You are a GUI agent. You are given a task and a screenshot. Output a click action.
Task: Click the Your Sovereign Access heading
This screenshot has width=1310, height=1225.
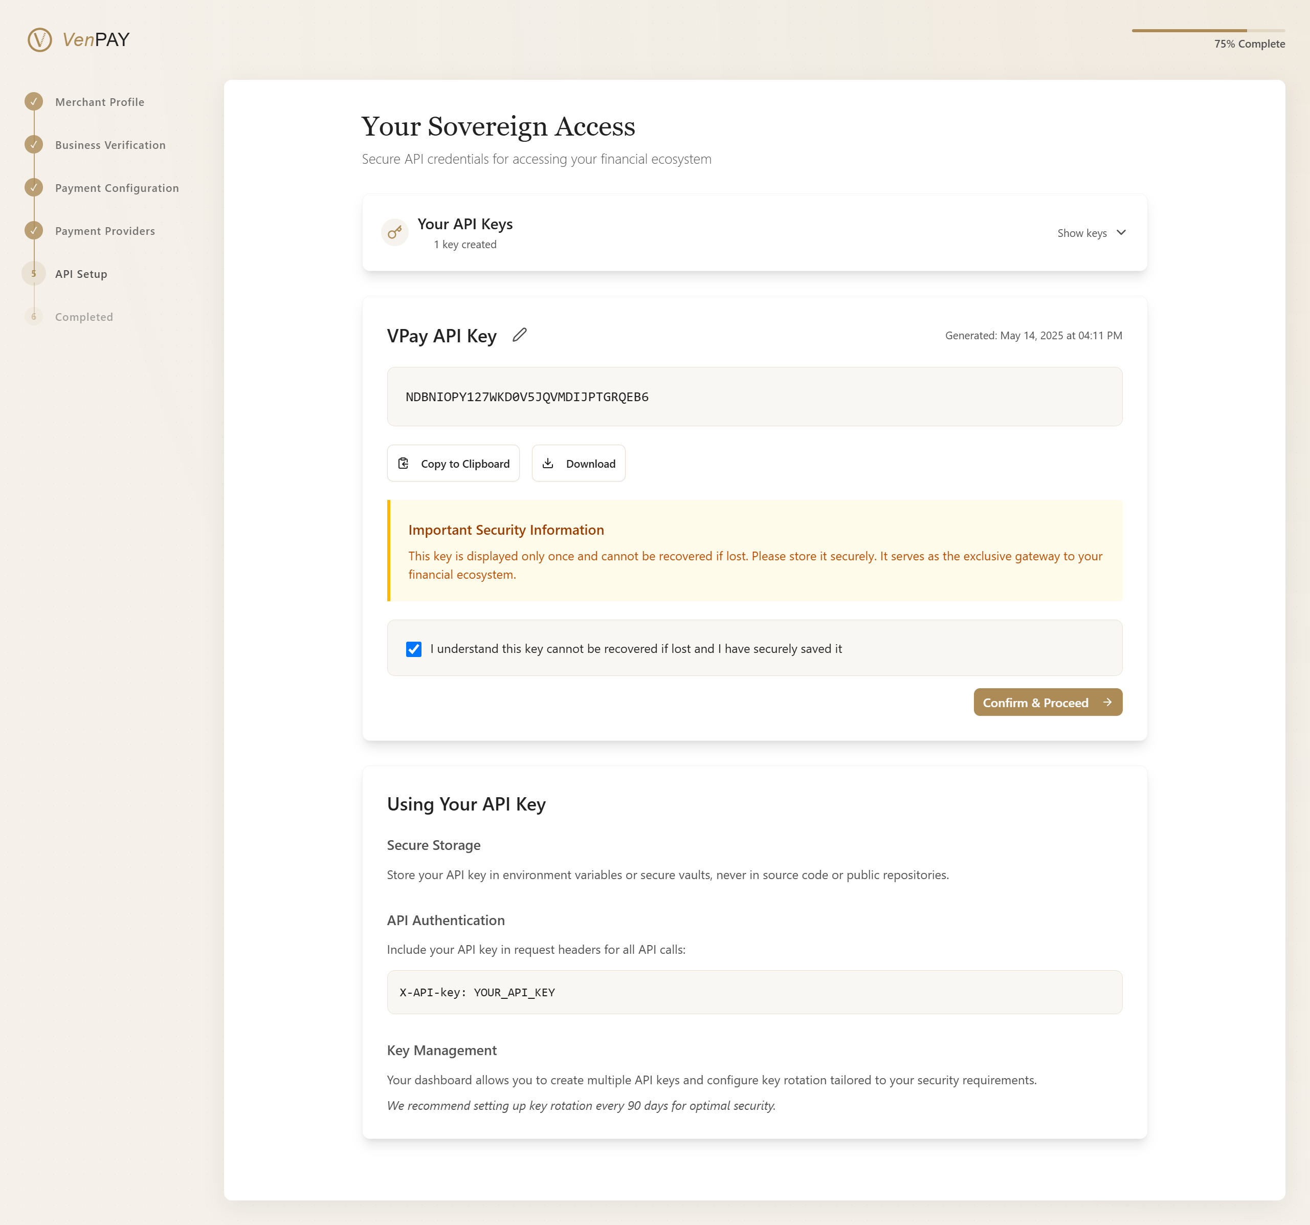[x=498, y=126]
